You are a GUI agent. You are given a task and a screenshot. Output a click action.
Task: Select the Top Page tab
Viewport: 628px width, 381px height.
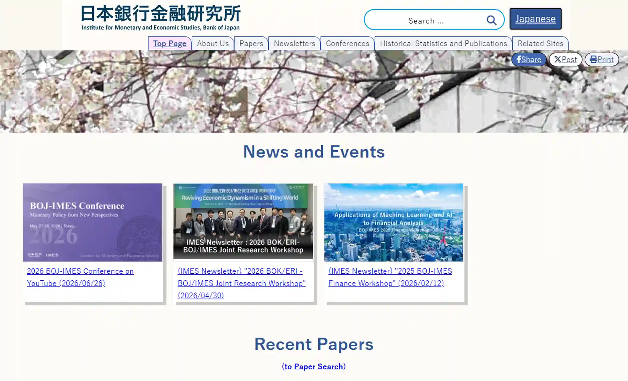(x=170, y=43)
